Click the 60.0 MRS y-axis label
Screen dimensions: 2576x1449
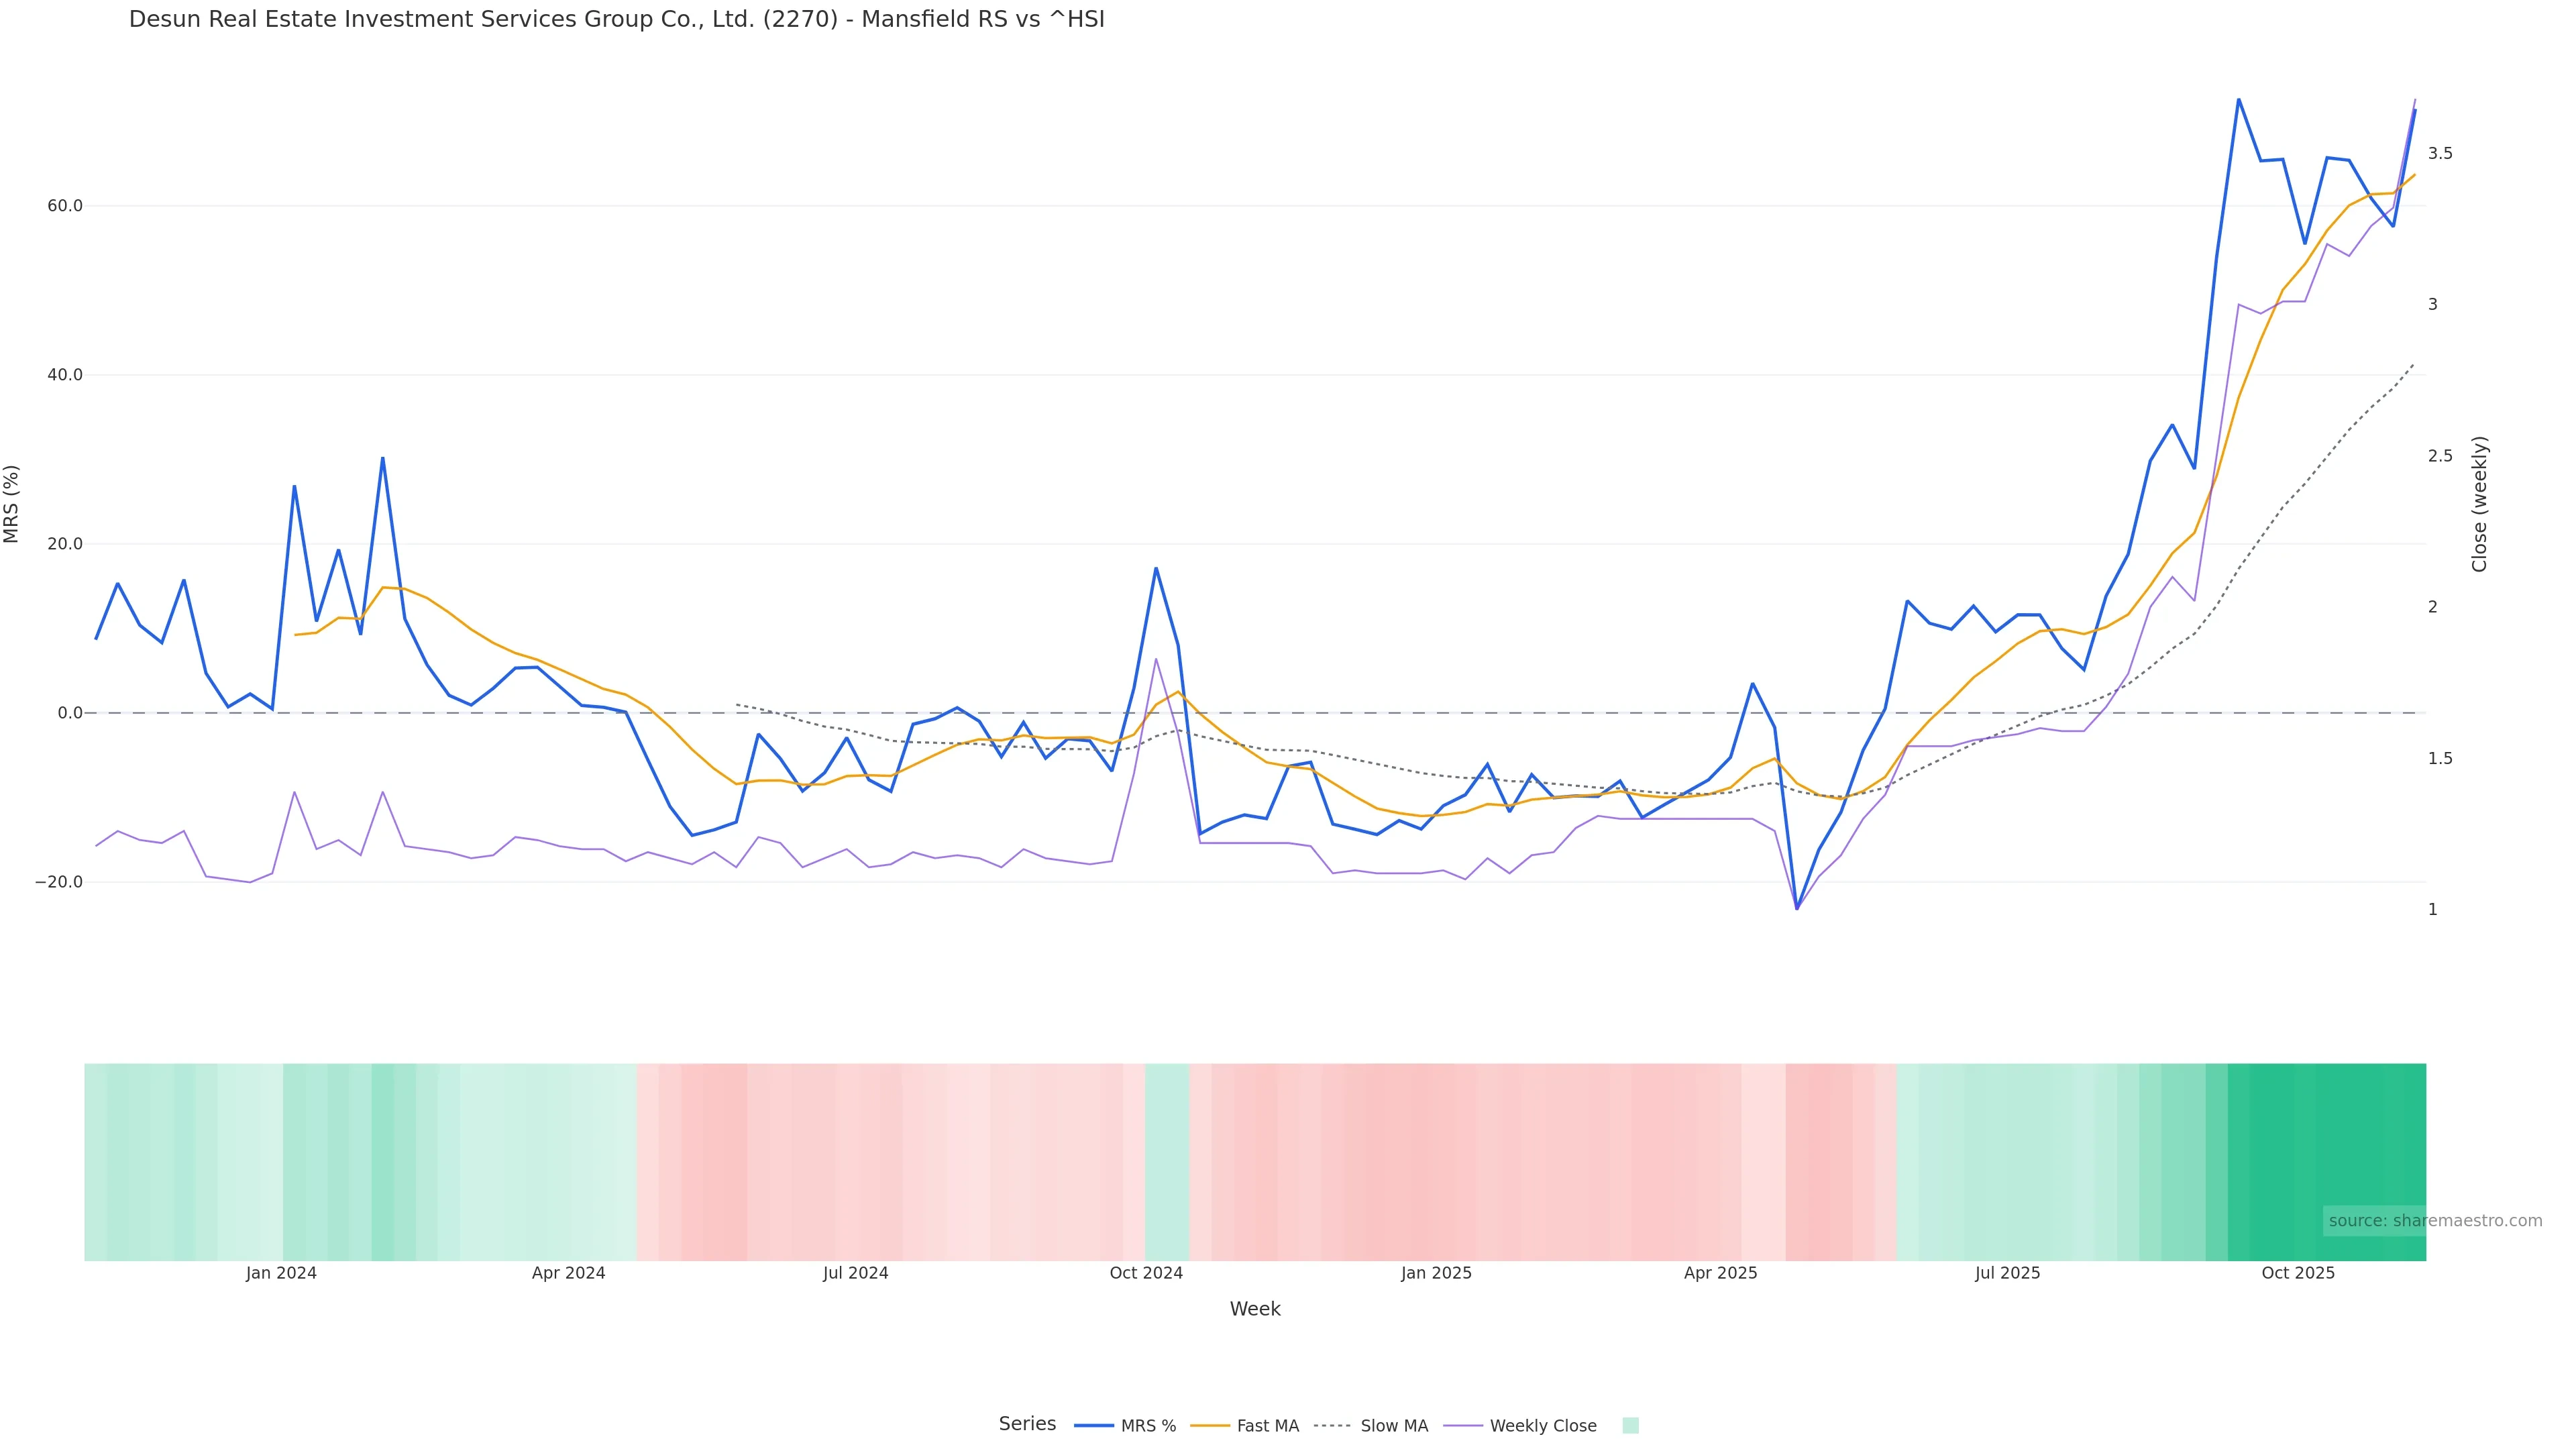pyautogui.click(x=64, y=206)
